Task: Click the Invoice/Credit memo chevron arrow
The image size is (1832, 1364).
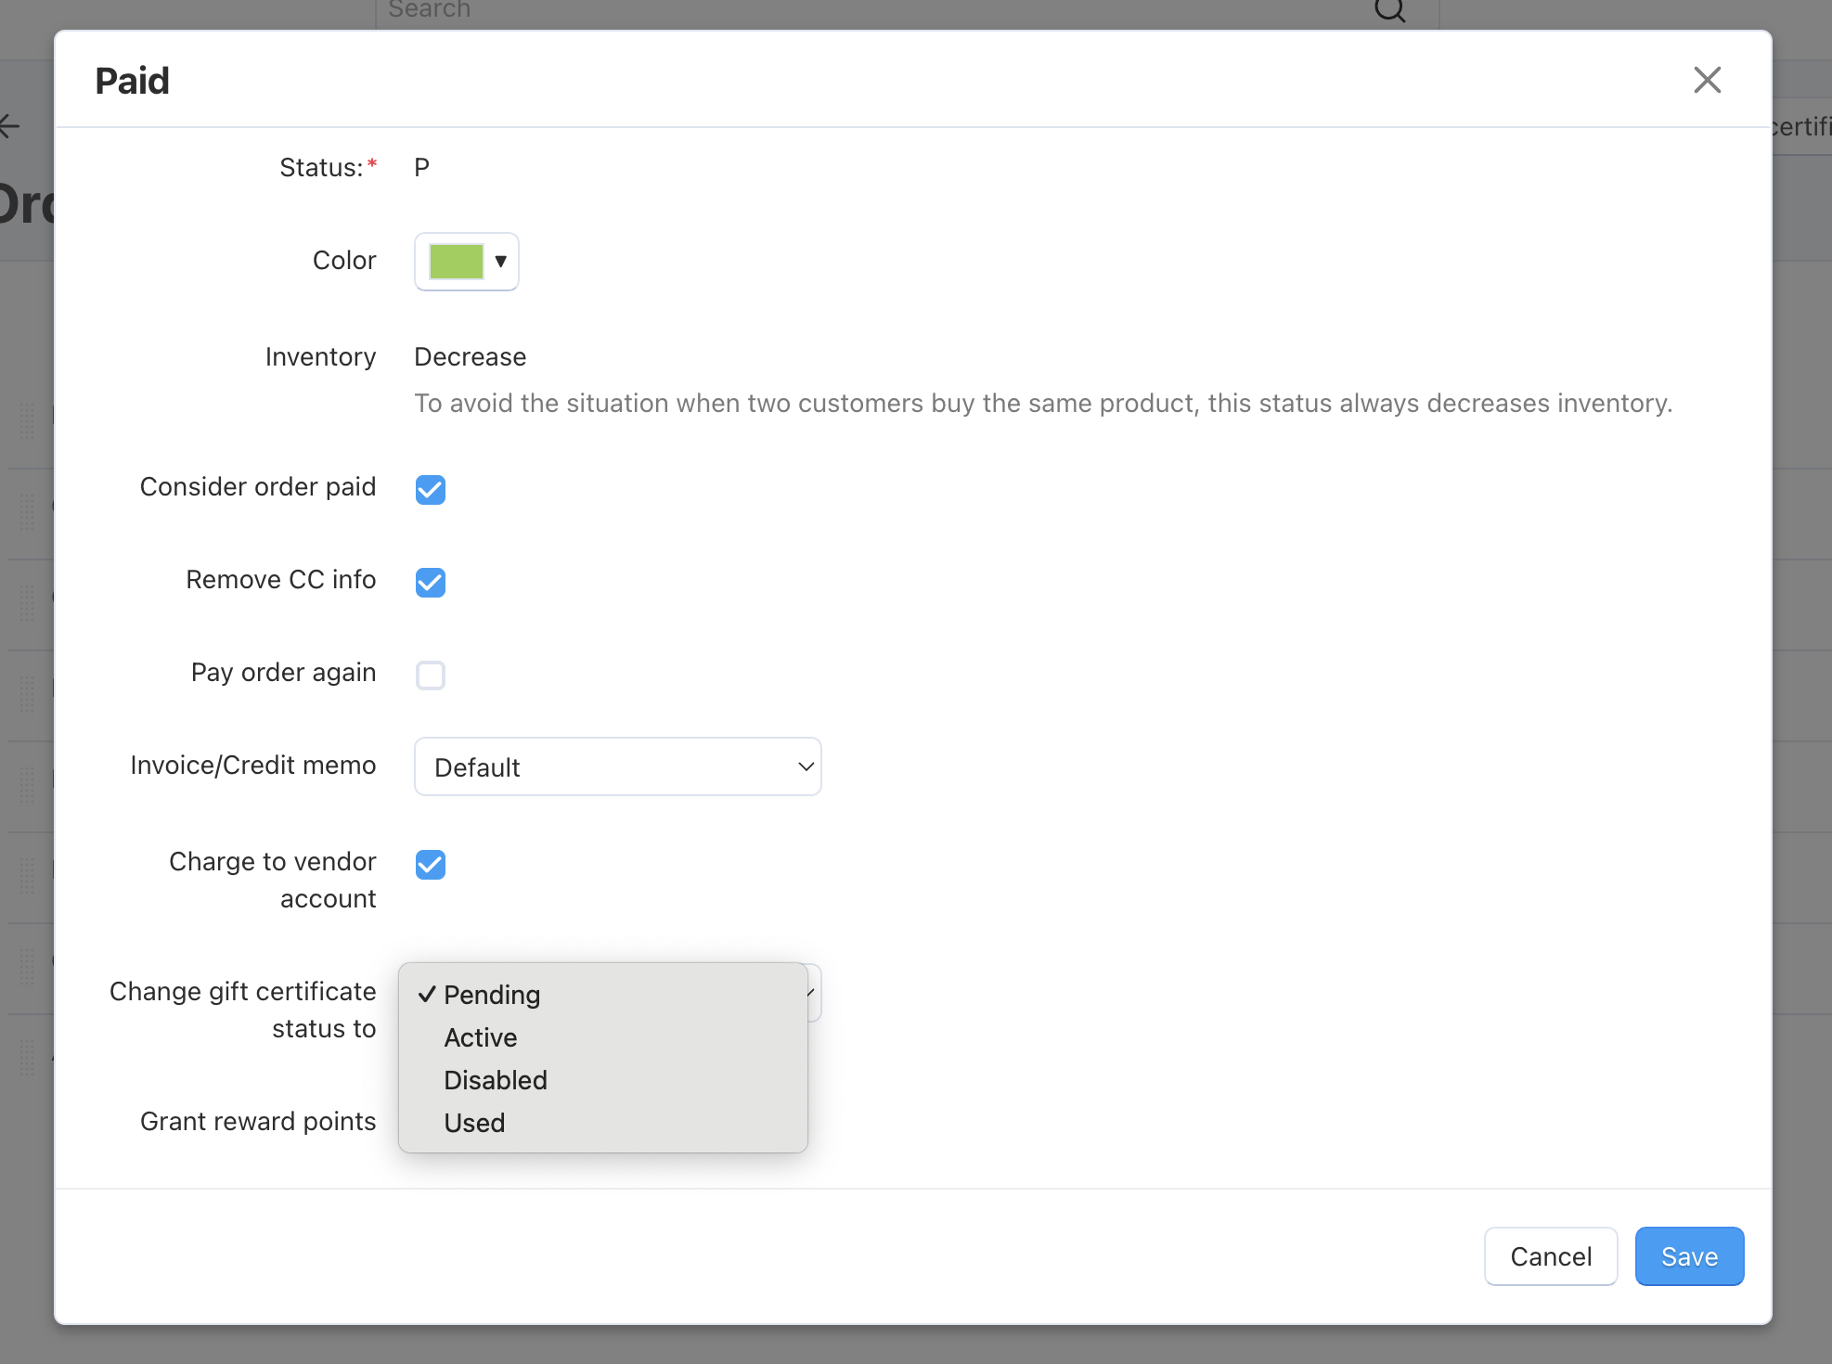Action: [805, 766]
